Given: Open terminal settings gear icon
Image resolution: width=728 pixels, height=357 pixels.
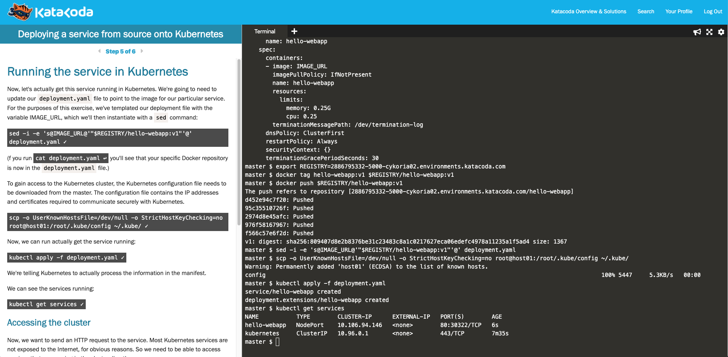Looking at the screenshot, I should click(721, 32).
